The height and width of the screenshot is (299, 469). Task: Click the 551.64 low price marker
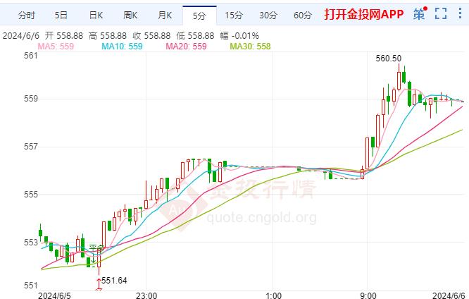pyautogui.click(x=113, y=281)
